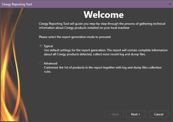Click the disabled < Back button
The image size is (173, 122).
click(114, 114)
